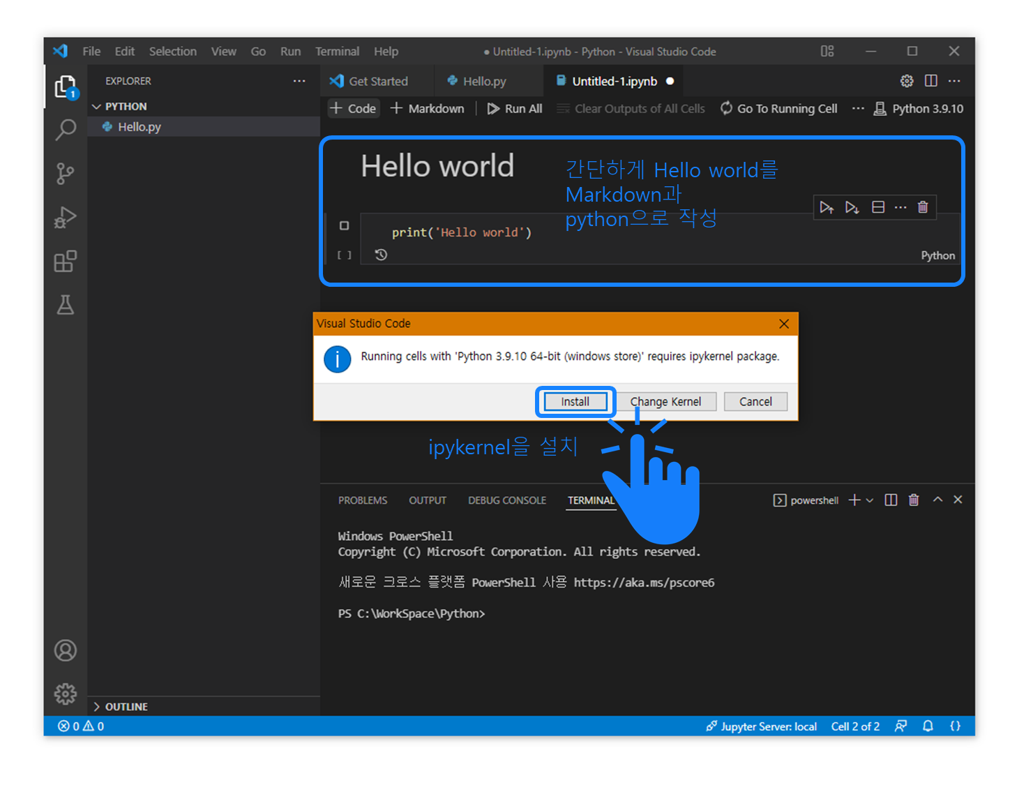The width and height of the screenshot is (1017, 785).
Task: Open the Help menu
Action: tap(386, 51)
